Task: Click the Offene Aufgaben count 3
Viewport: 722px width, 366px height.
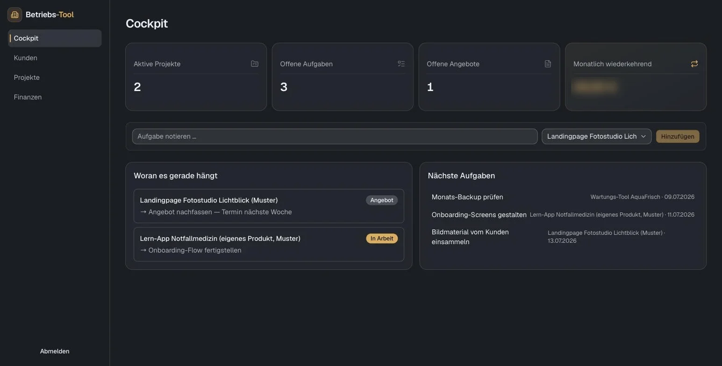Action: point(284,87)
